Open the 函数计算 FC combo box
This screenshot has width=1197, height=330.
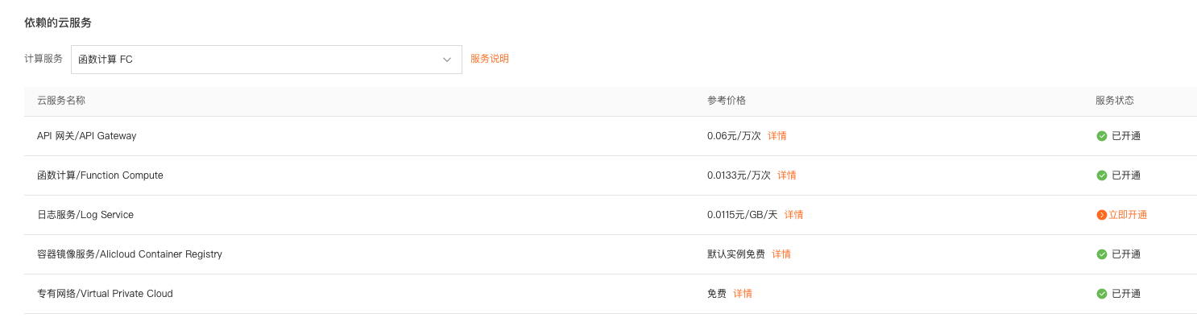(x=267, y=60)
